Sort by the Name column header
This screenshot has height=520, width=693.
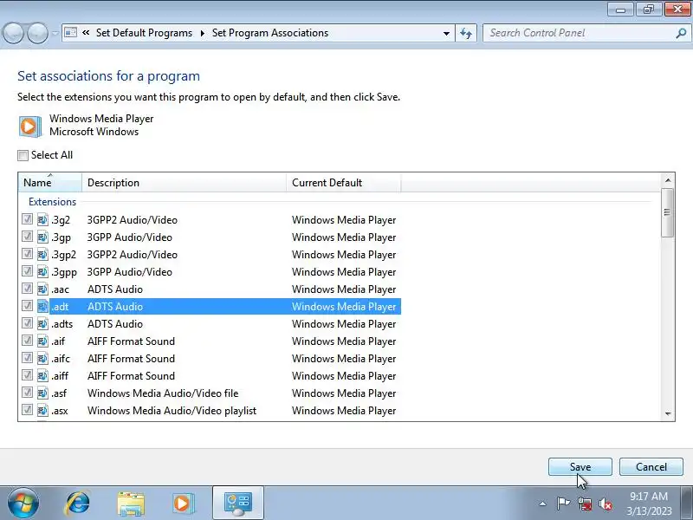tap(50, 182)
